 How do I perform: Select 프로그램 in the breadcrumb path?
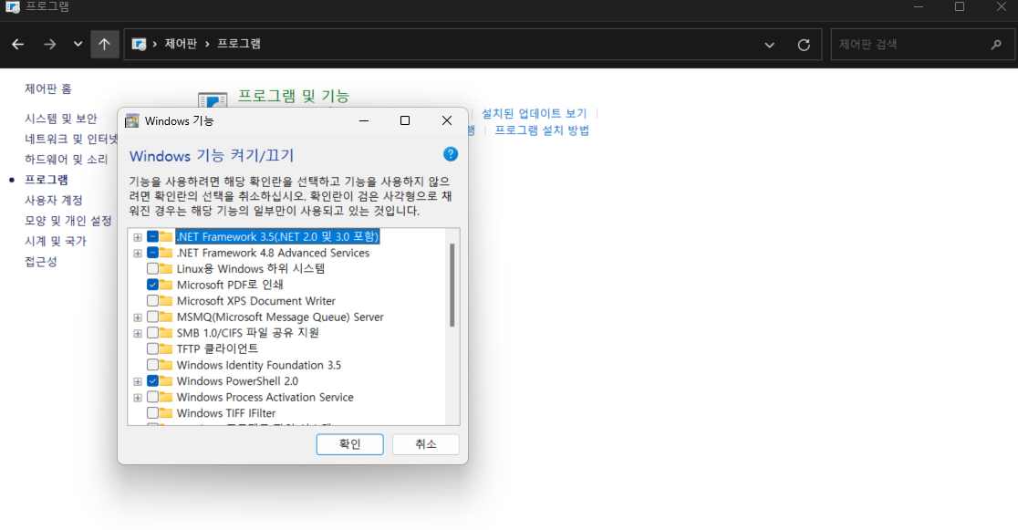pyautogui.click(x=238, y=44)
